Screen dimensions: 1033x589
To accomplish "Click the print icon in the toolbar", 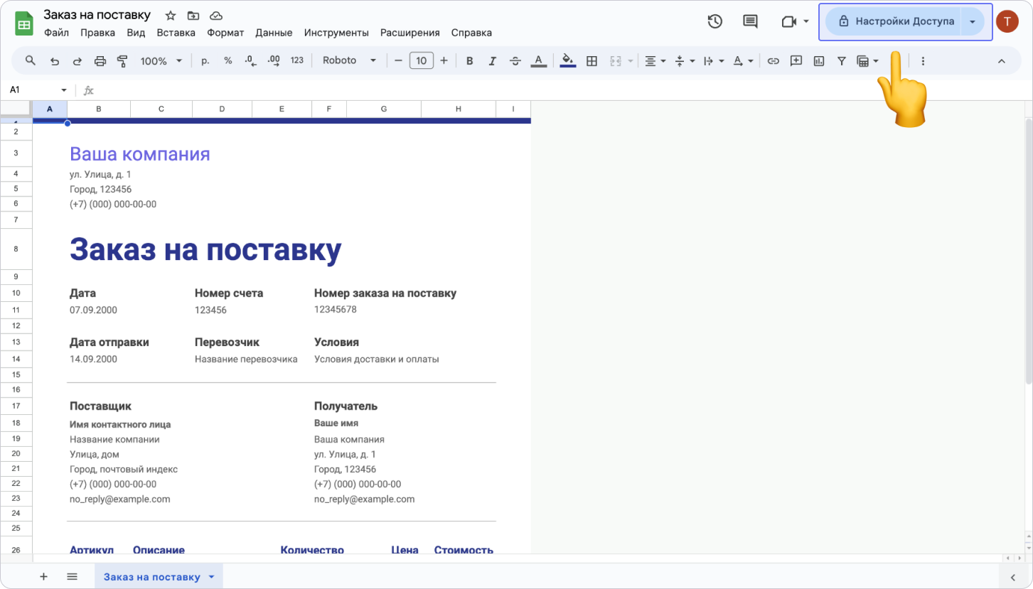I will coord(100,61).
